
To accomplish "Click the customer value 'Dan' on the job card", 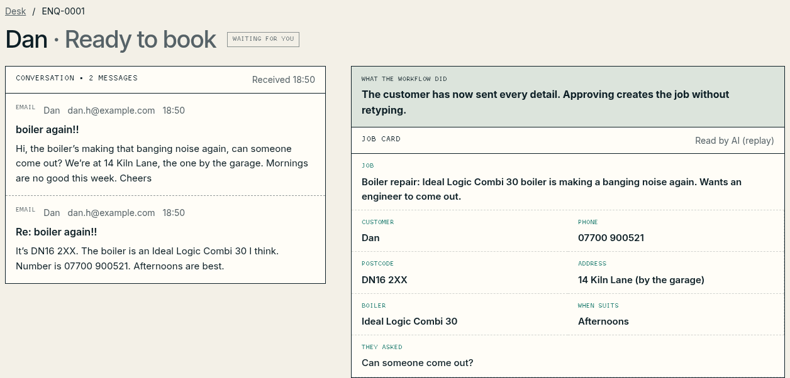I will [x=370, y=238].
